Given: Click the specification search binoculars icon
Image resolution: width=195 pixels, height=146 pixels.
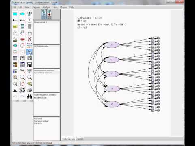Looking at the screenshot, I should pos(30,97).
